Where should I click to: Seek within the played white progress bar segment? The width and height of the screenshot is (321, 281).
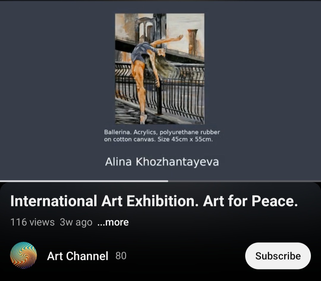[84, 181]
